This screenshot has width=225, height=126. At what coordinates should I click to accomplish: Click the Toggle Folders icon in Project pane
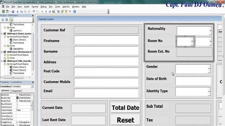click(11, 20)
